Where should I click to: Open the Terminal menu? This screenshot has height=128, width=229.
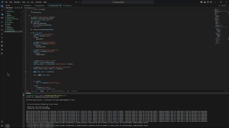(x=39, y=2)
